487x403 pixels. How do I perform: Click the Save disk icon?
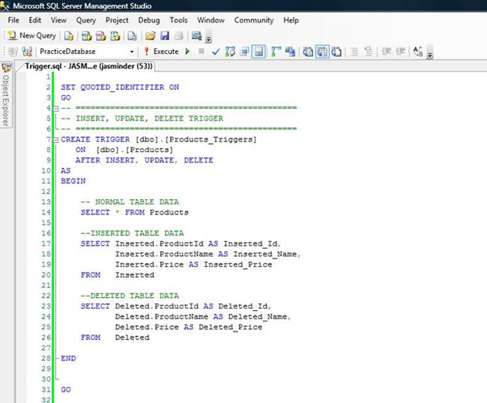point(164,35)
